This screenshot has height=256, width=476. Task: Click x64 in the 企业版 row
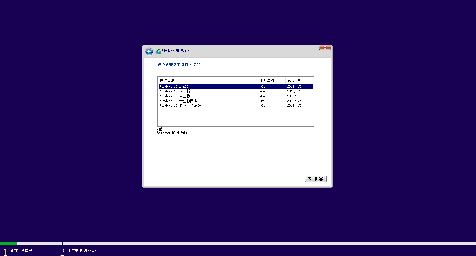coord(262,91)
